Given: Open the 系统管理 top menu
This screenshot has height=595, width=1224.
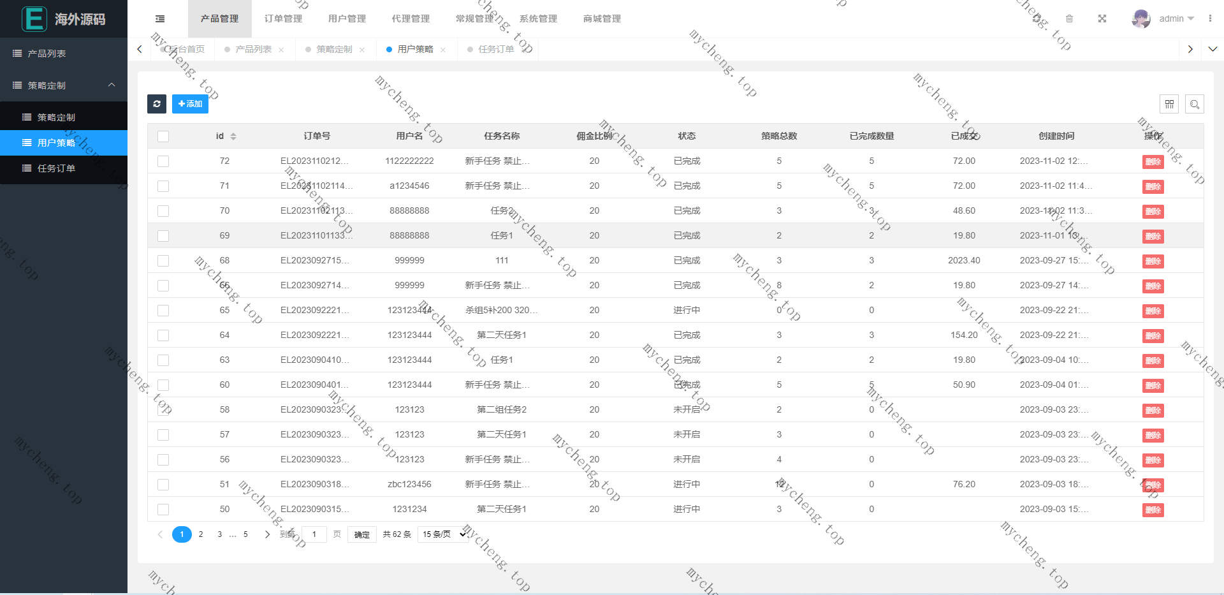Looking at the screenshot, I should point(538,19).
